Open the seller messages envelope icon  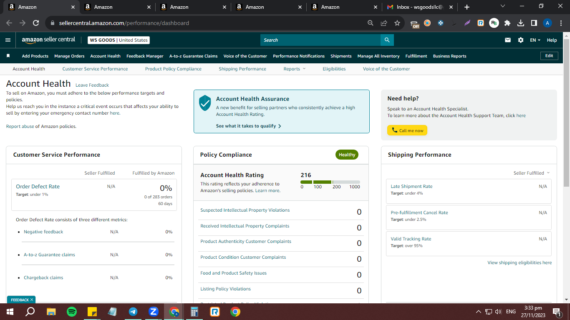508,40
